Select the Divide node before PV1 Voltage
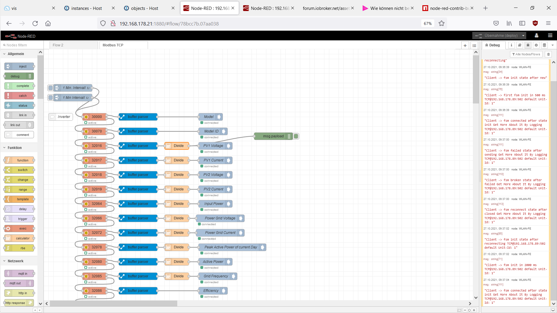This screenshot has height=313, width=557. point(177,146)
